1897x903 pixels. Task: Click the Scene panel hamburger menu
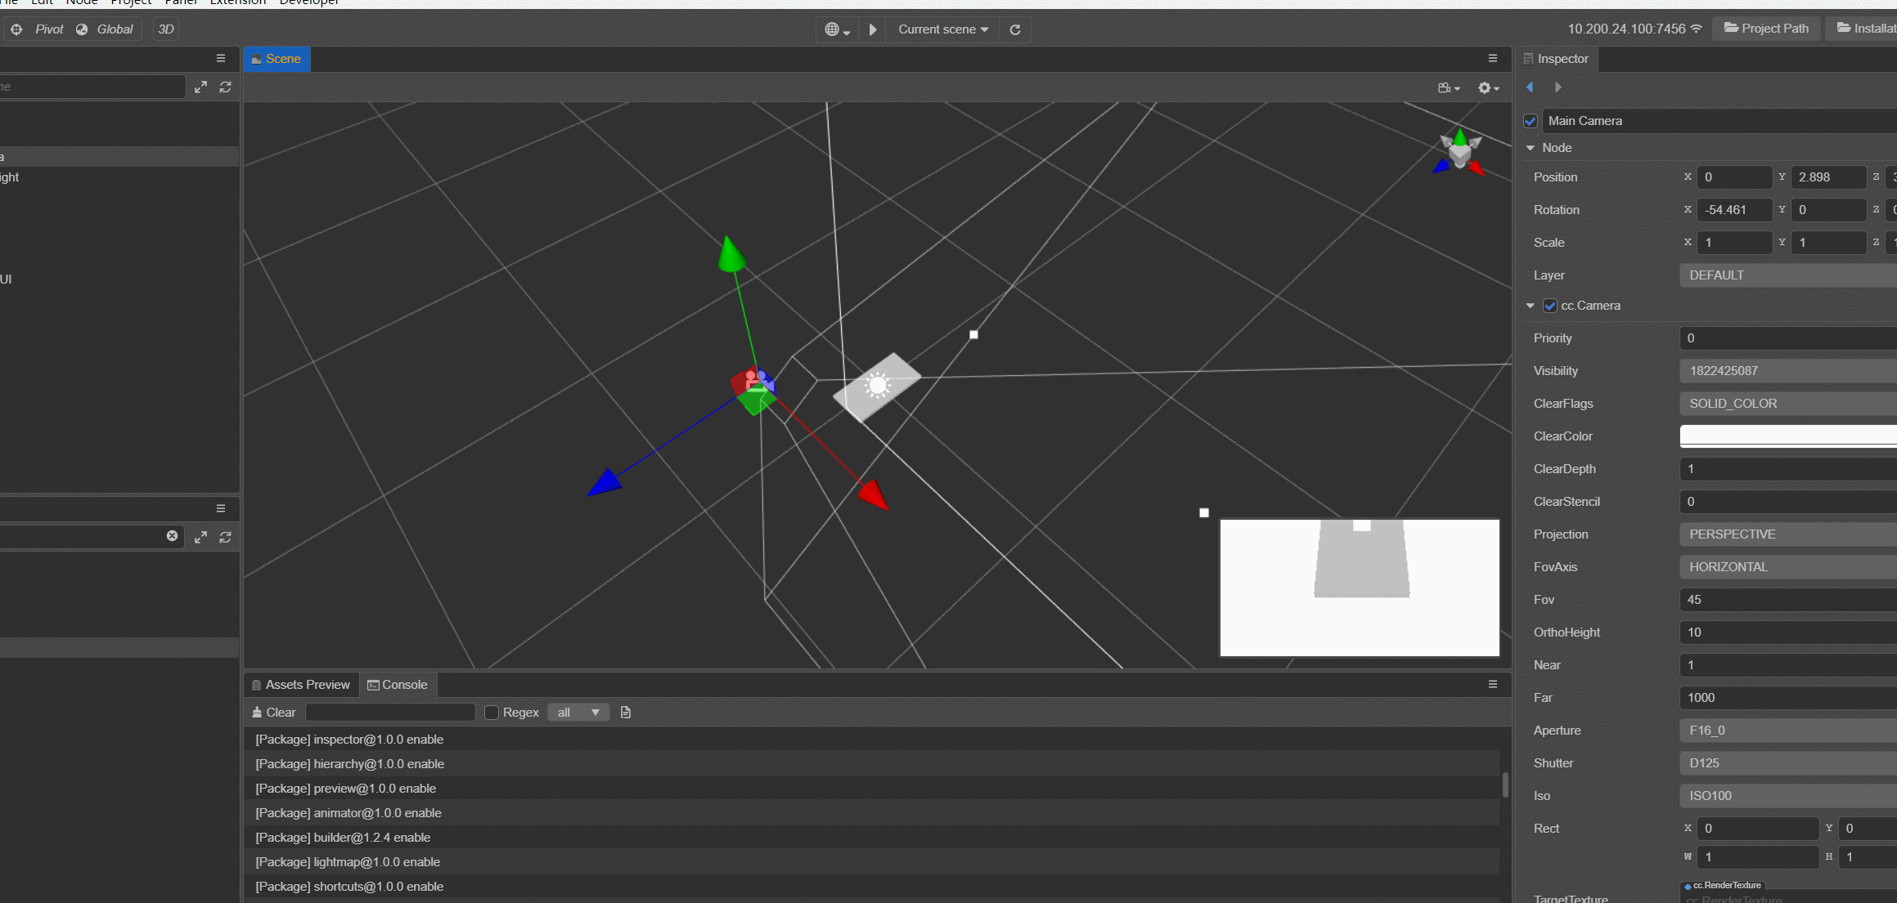point(1492,59)
